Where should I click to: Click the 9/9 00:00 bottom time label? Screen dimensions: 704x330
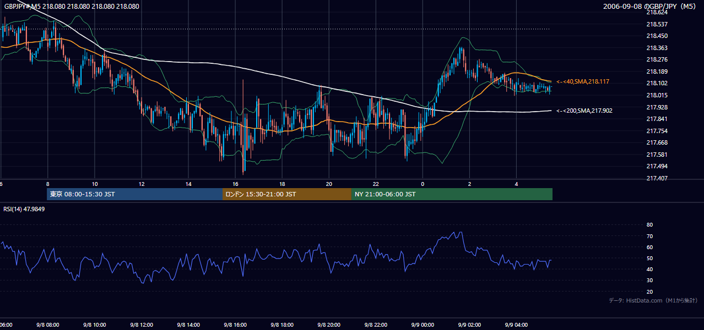(423, 324)
